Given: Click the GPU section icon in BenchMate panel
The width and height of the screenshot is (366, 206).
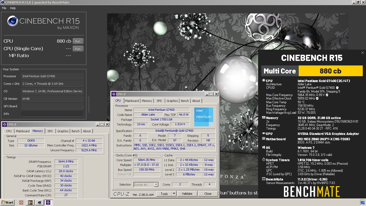Looking at the screenshot, I should click(x=263, y=134).
